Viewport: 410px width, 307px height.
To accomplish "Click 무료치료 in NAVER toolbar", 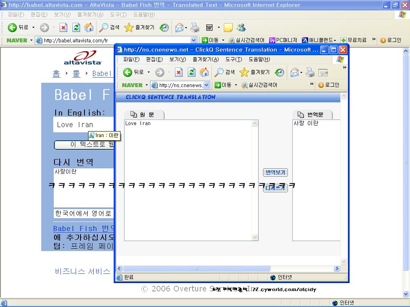I will click(354, 40).
